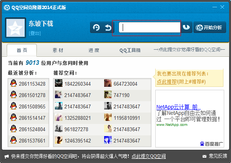
Task: Click the avatar thumbnail next to 1842260344
Action: (x=58, y=84)
